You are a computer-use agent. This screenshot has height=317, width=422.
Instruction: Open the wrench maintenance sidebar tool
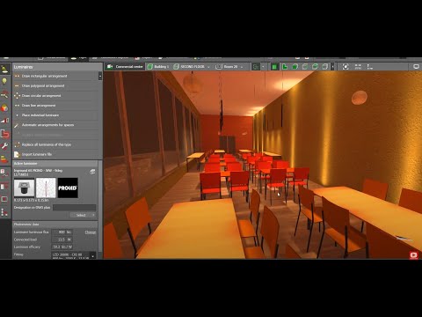pyautogui.click(x=4, y=146)
